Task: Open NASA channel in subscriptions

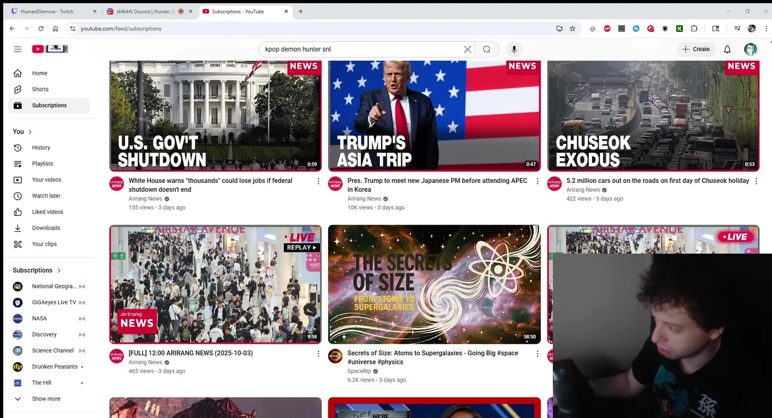Action: [x=49, y=319]
